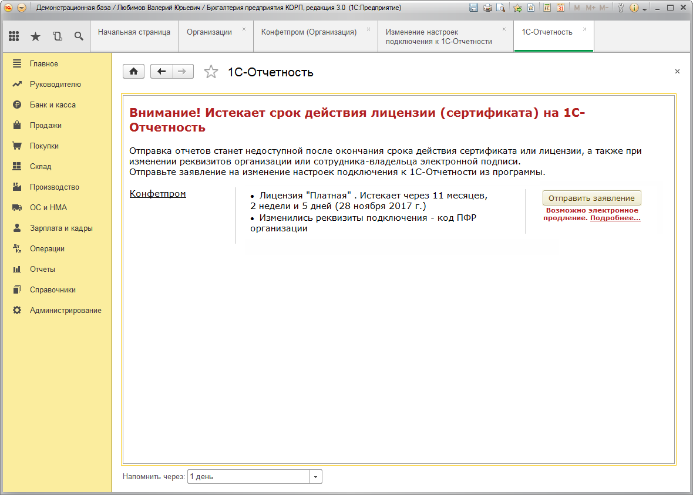Expand the arrow next to info icon
The height and width of the screenshot is (495, 693).
(644, 9)
